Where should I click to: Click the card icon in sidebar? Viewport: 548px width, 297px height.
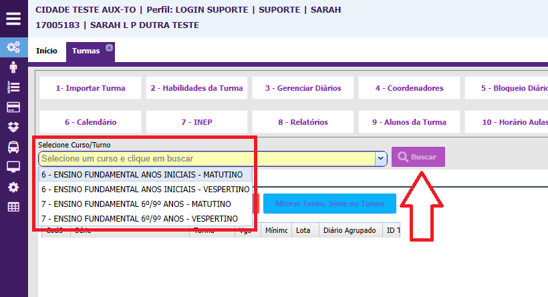[13, 107]
